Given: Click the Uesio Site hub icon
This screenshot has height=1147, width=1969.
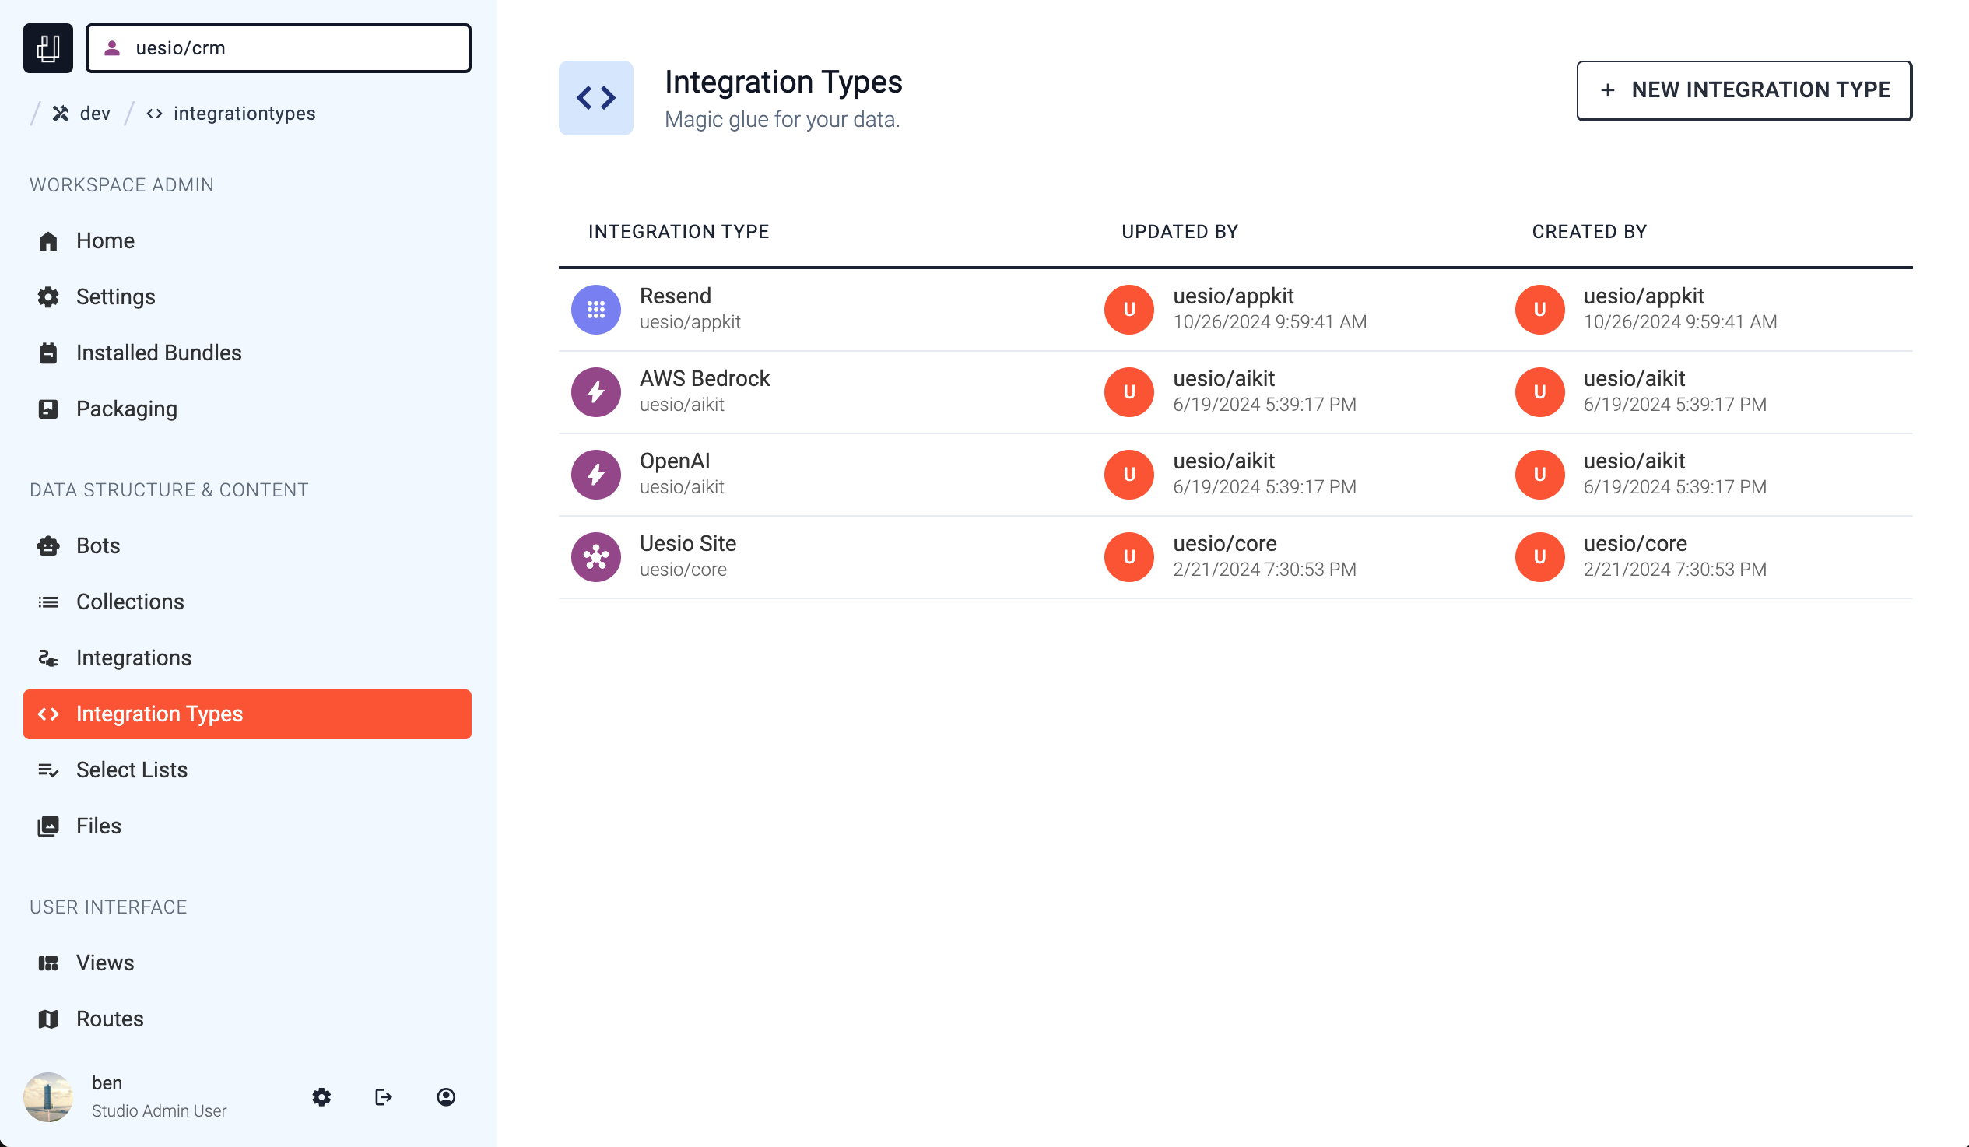Looking at the screenshot, I should [595, 556].
